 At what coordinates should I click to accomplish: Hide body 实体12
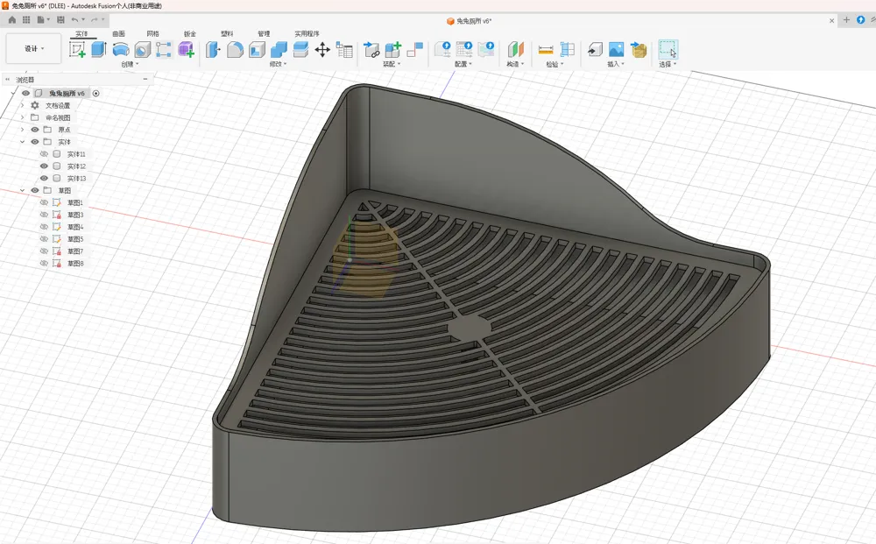[x=44, y=166]
